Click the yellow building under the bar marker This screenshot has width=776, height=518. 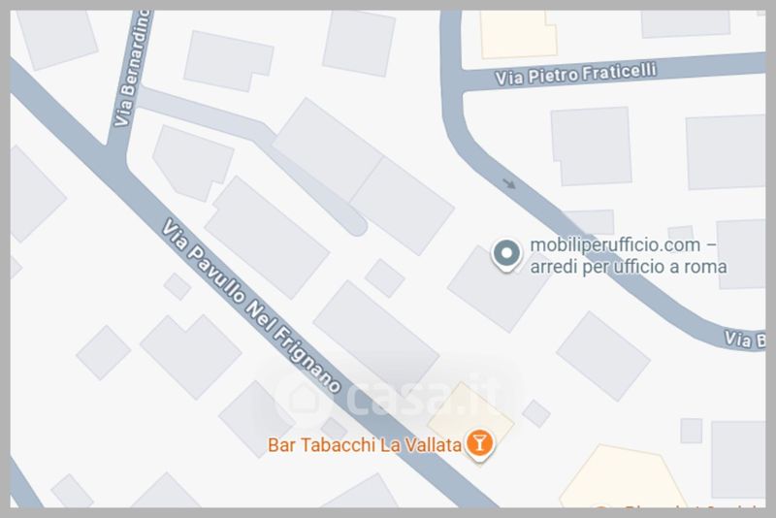click(470, 412)
